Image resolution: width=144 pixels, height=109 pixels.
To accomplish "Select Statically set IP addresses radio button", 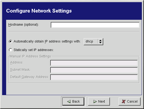I will coord(10,50).
